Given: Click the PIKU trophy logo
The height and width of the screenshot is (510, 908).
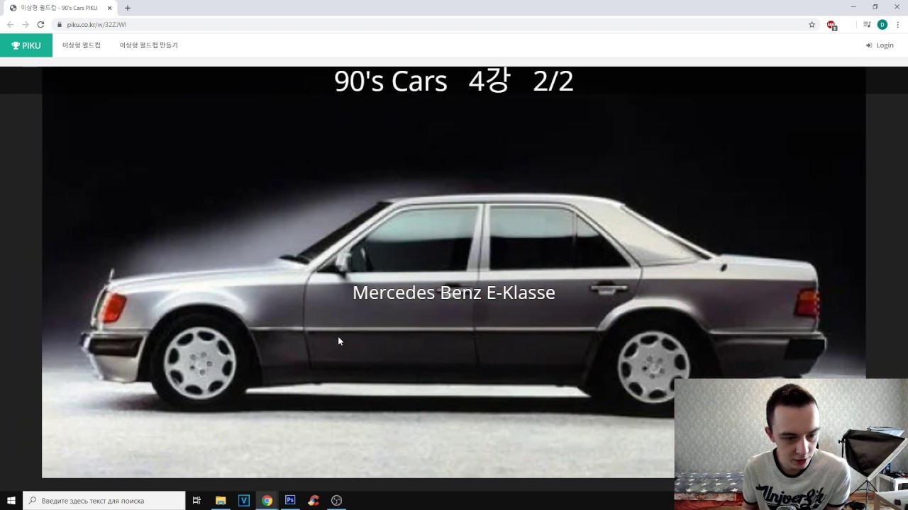Looking at the screenshot, I should [26, 45].
